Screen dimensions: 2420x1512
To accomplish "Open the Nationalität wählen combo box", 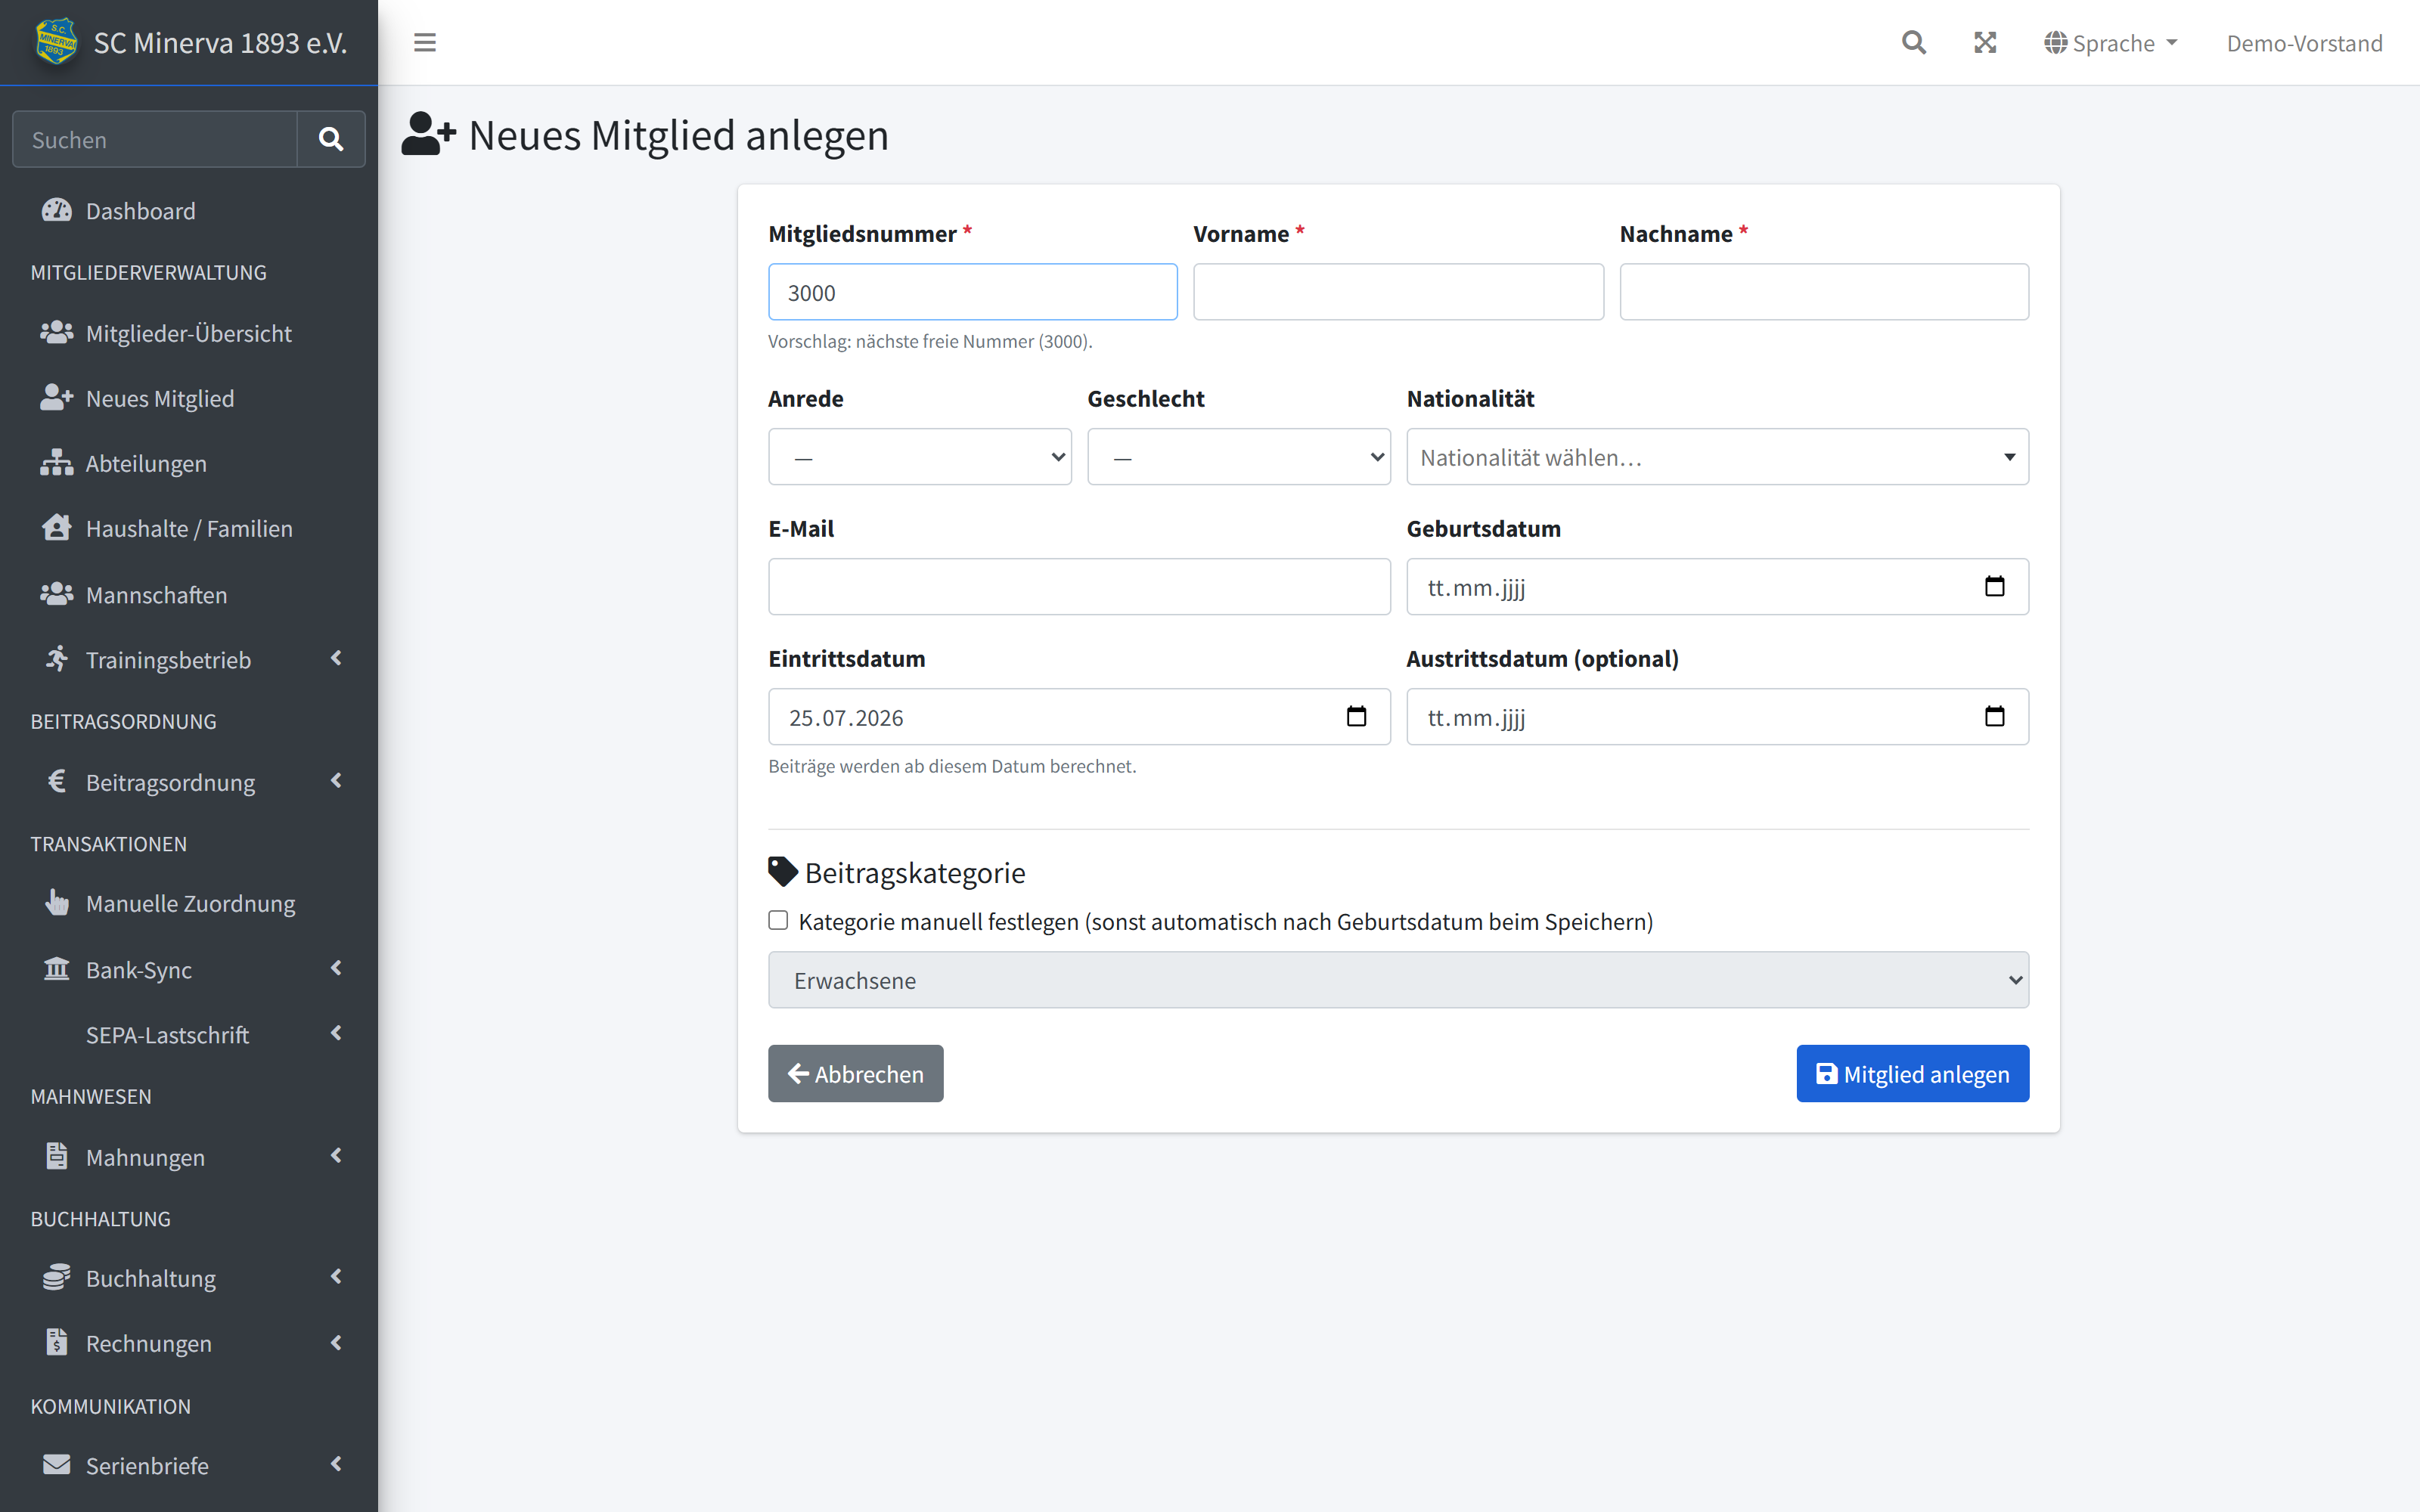I will pyautogui.click(x=1717, y=457).
